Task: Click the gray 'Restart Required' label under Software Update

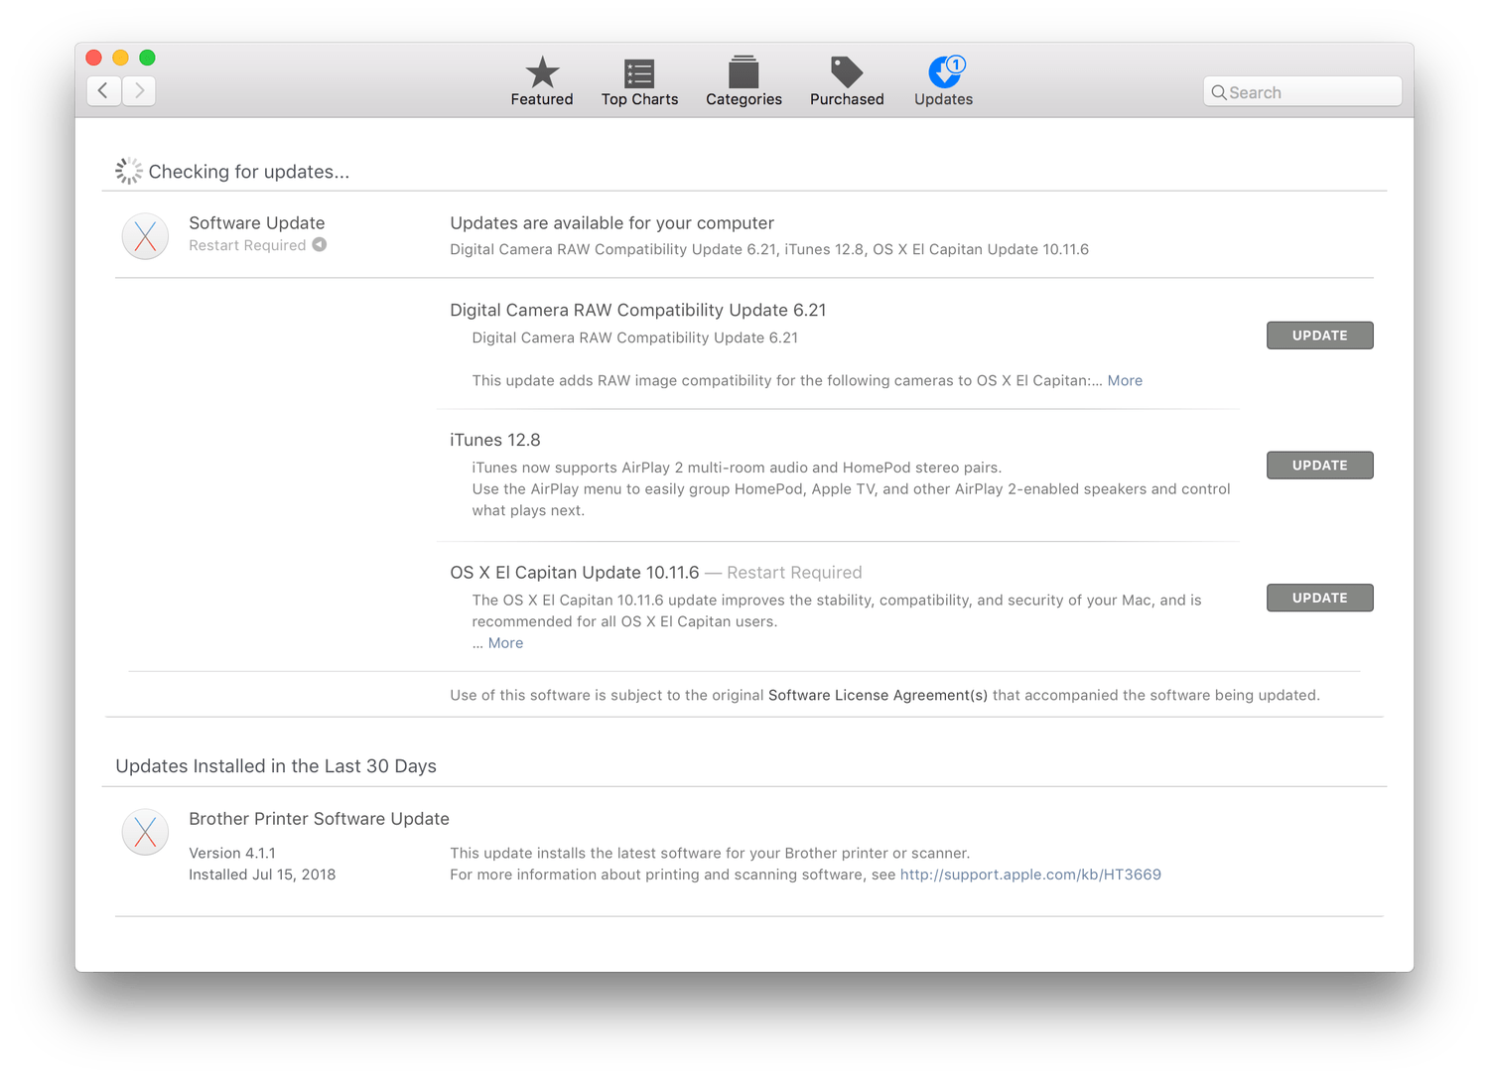Action: [247, 245]
